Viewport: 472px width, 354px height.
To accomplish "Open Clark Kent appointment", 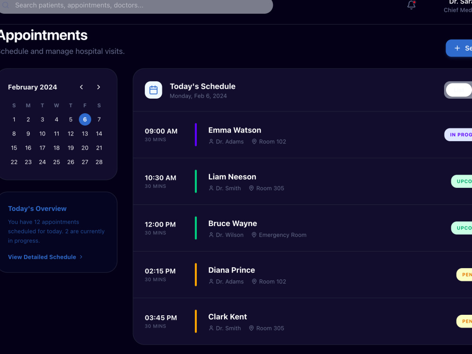I will (302, 321).
